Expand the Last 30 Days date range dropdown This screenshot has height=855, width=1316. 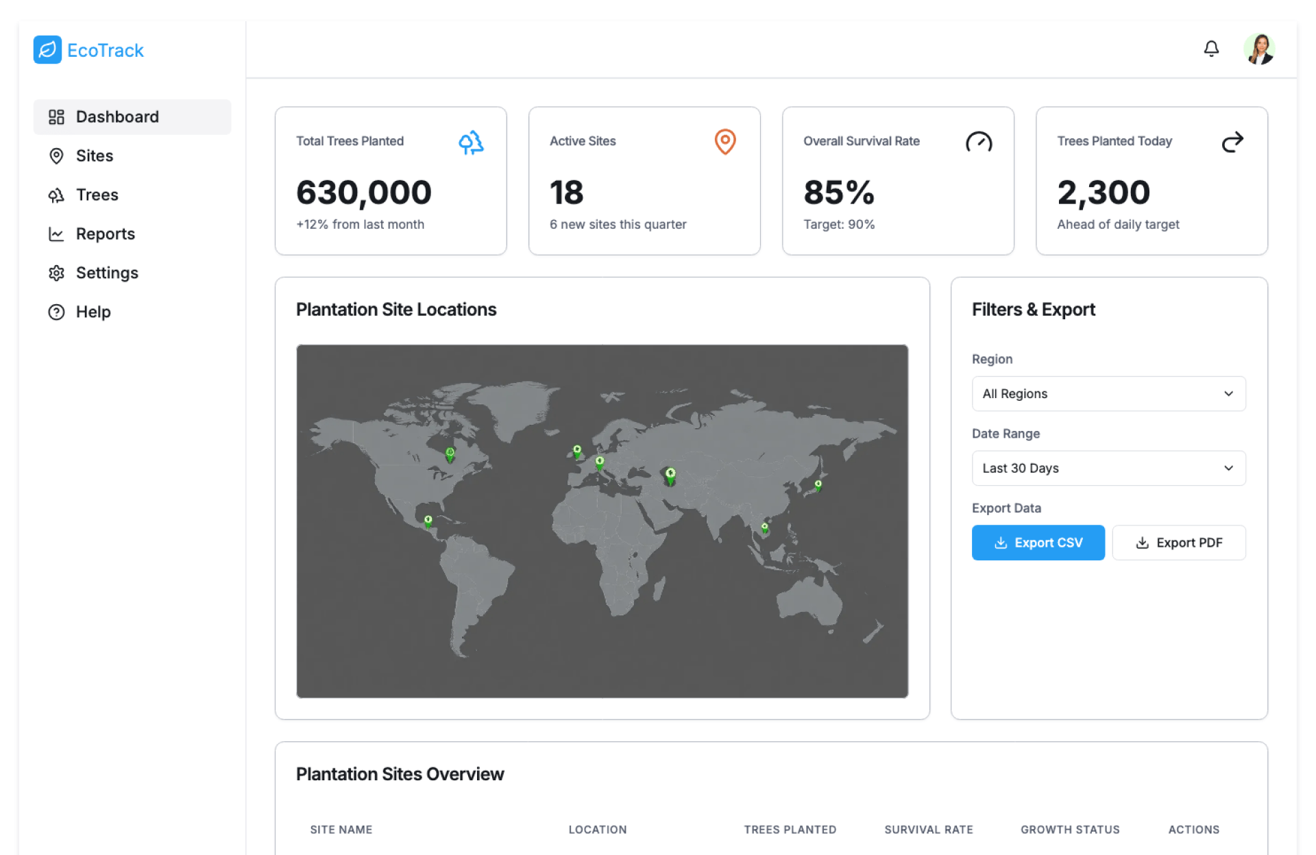pos(1108,468)
